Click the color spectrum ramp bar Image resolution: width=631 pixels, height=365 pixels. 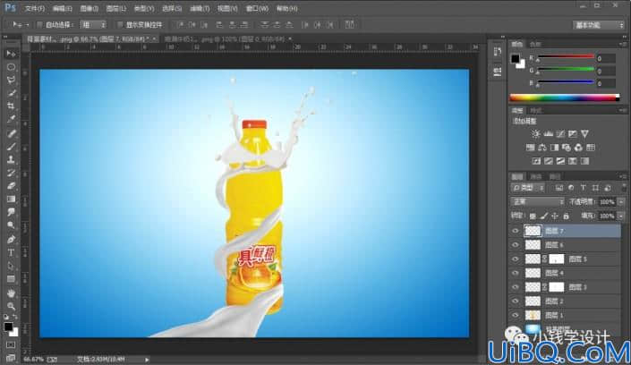coord(564,98)
